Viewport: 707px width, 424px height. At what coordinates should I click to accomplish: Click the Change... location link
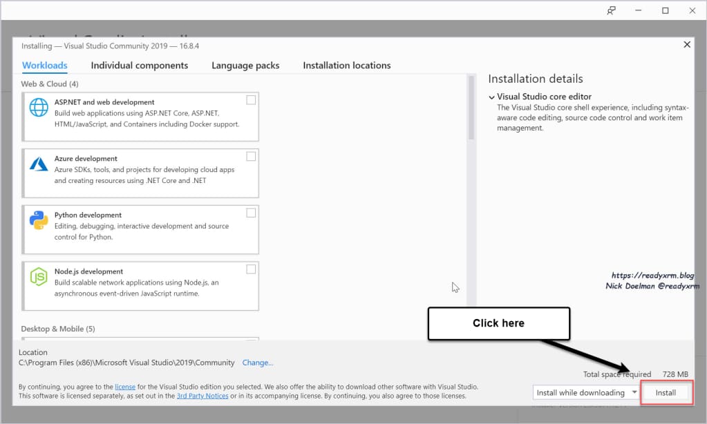click(x=257, y=363)
